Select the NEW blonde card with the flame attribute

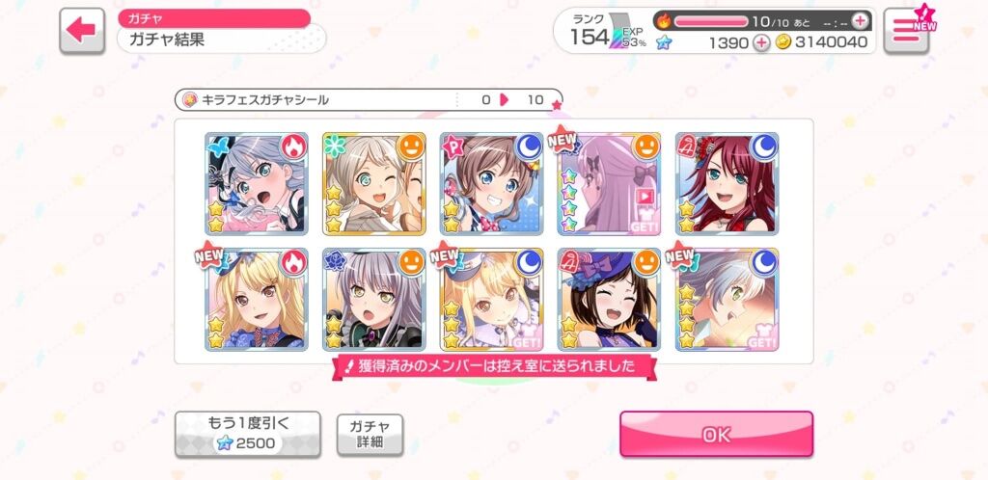(x=257, y=300)
